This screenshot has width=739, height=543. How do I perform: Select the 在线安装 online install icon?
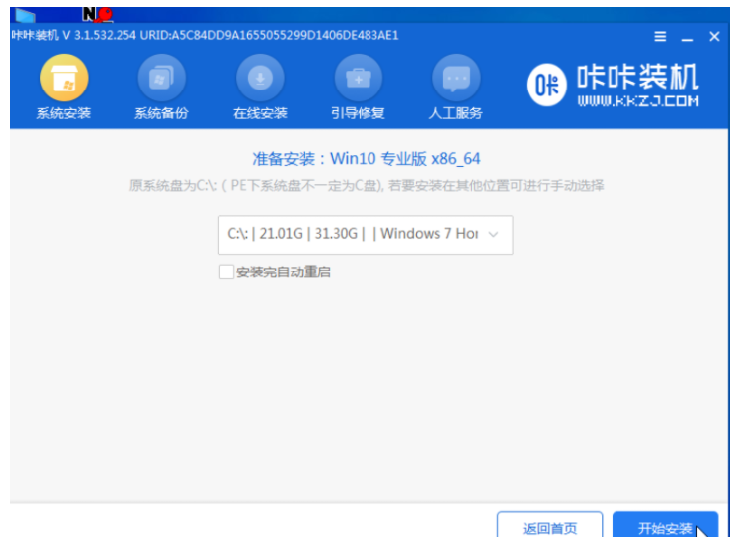260,79
